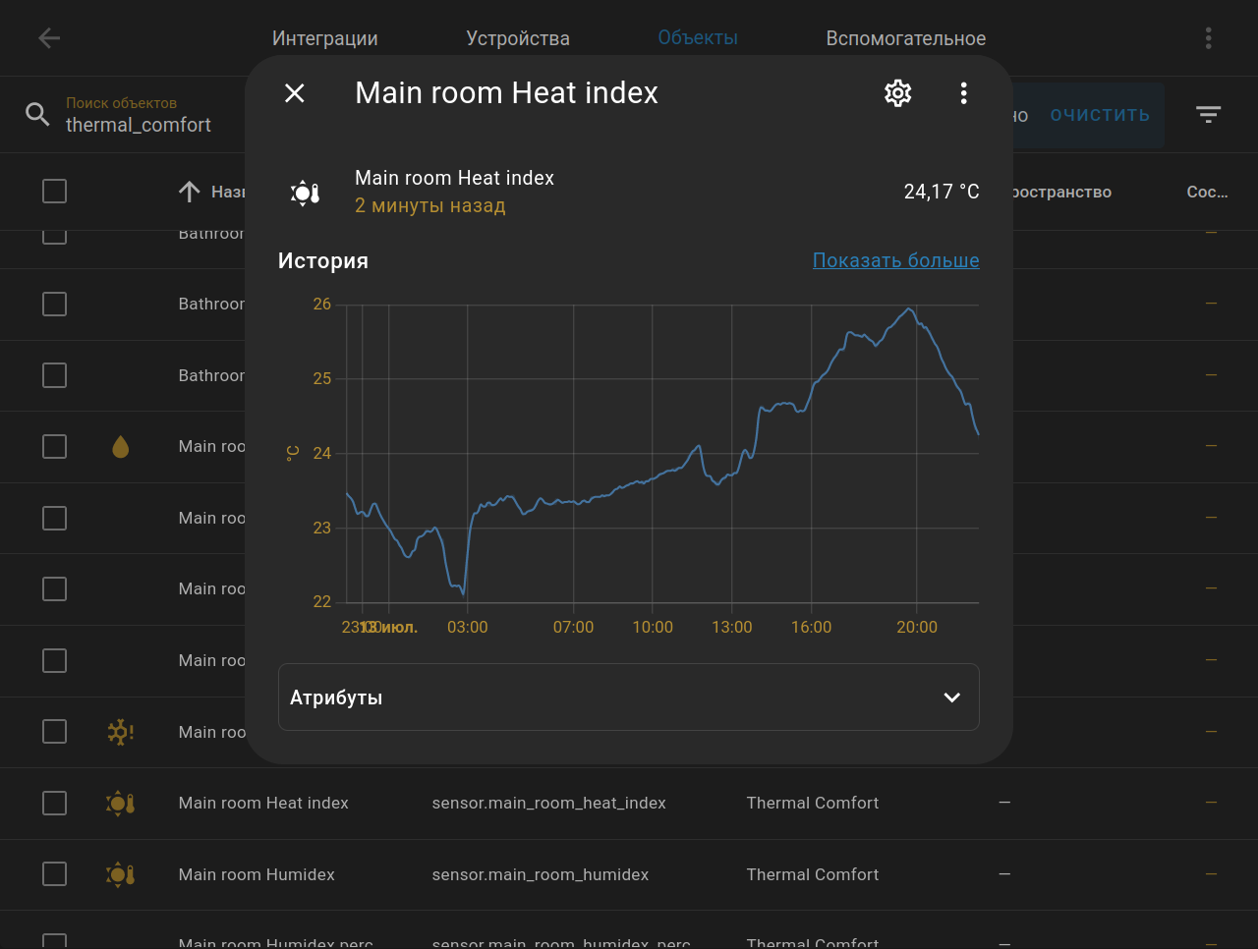
Task: Check the Main room Humidex row checkbox
Action: pos(55,874)
